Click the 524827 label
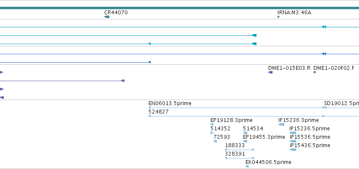 tap(159, 112)
